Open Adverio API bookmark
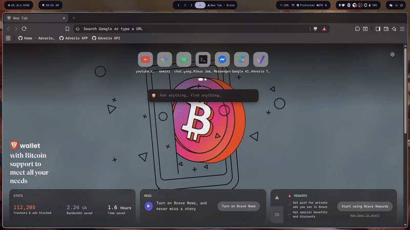The width and height of the screenshot is (410, 230). coord(106,38)
